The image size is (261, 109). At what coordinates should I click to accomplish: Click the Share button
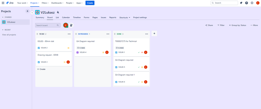[209, 25]
